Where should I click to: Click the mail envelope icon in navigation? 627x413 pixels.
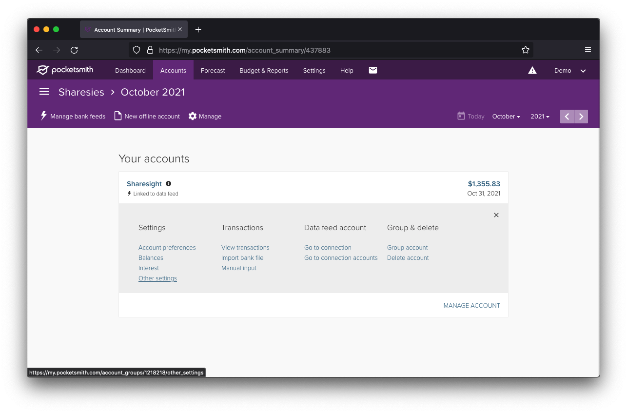point(372,70)
